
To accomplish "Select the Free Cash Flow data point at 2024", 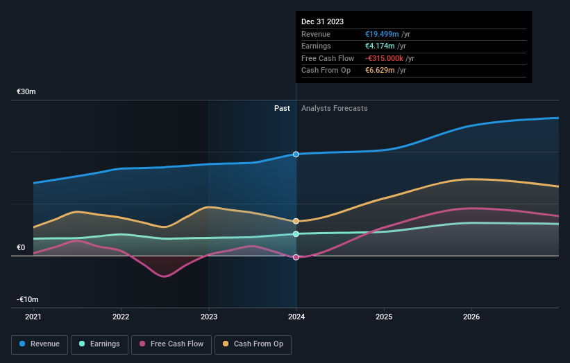I will pyautogui.click(x=296, y=257).
